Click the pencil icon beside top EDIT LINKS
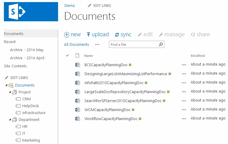228x144 pixels. [x=89, y=6]
